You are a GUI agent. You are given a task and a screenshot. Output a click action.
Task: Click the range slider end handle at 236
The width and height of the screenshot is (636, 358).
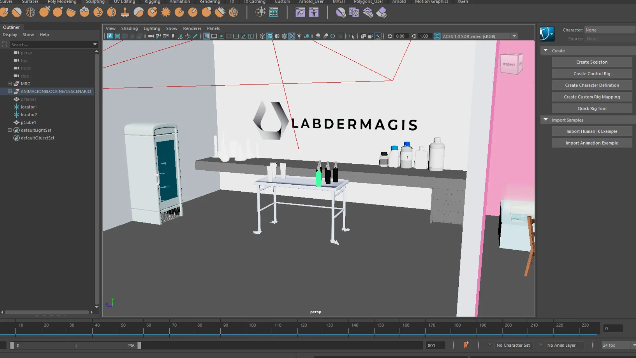pyautogui.click(x=139, y=345)
